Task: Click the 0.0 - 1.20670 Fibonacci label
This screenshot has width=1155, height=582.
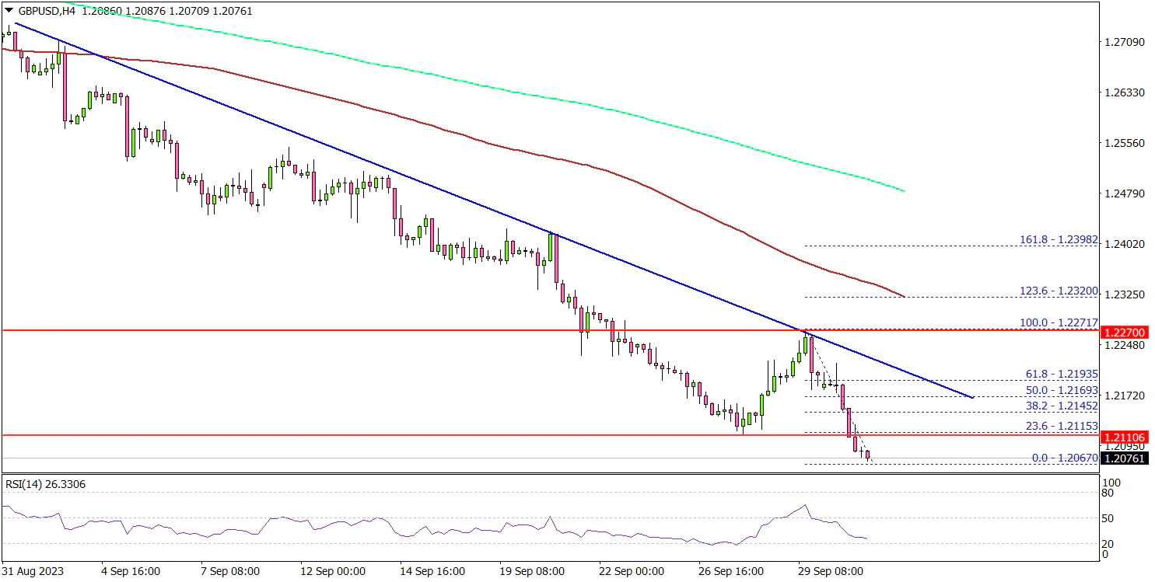Action: (x=1064, y=458)
